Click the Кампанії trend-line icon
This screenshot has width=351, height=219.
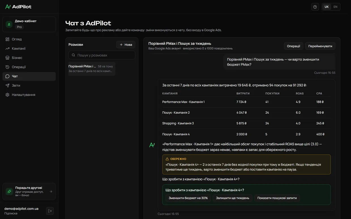pyautogui.click(x=7, y=49)
